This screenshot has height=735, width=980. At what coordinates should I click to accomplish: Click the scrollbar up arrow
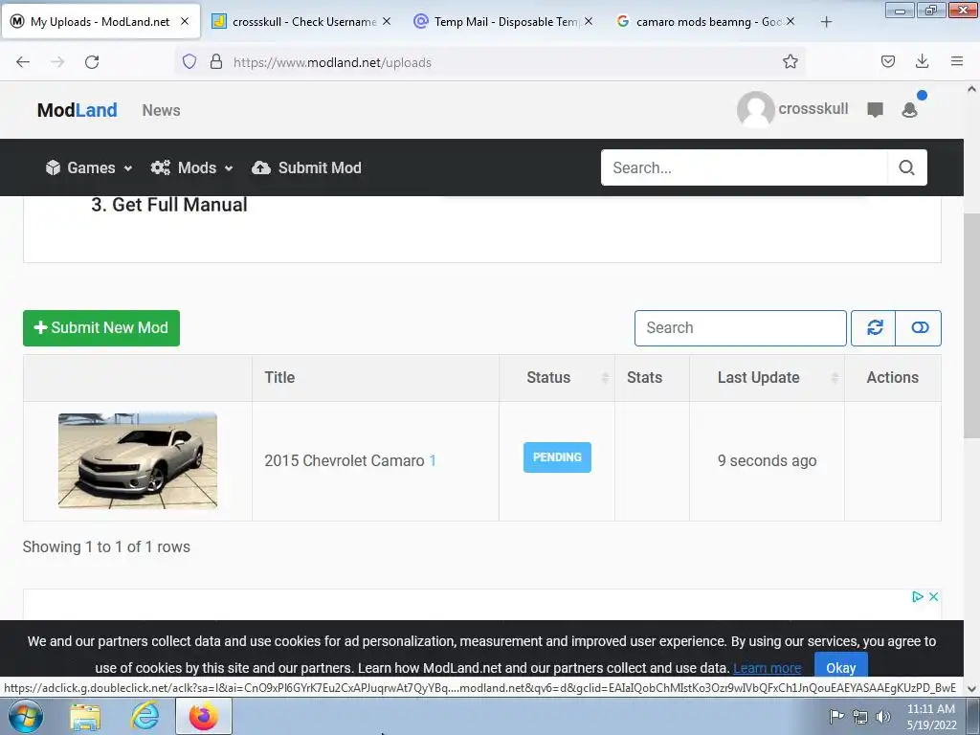(971, 89)
